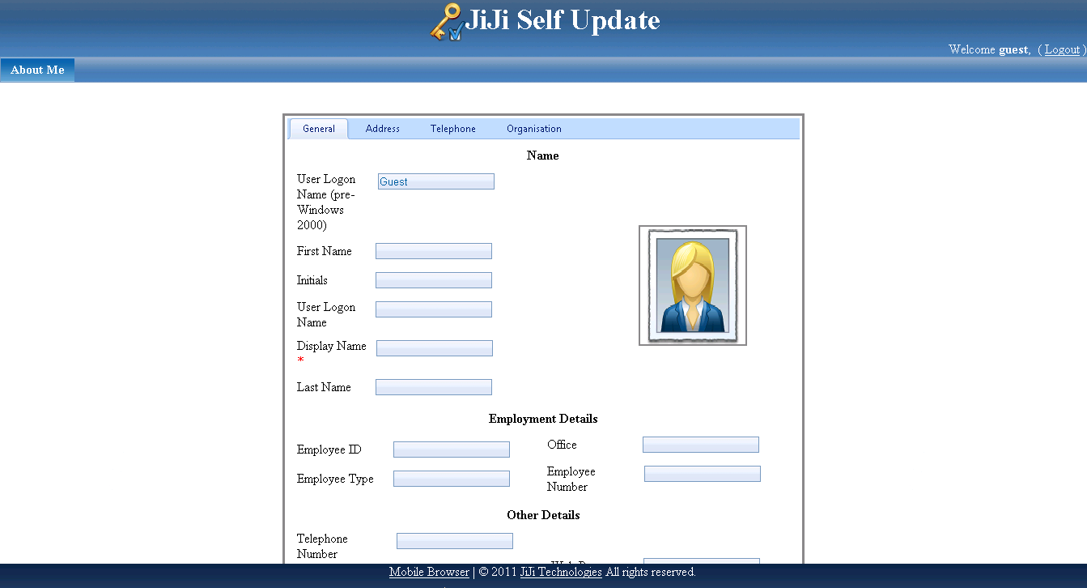Open the Mobile Browser link

click(x=429, y=572)
